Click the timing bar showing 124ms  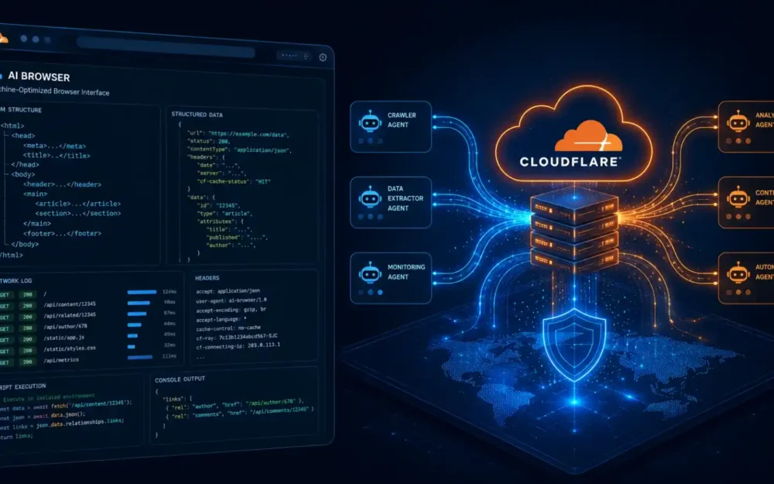pyautogui.click(x=142, y=292)
